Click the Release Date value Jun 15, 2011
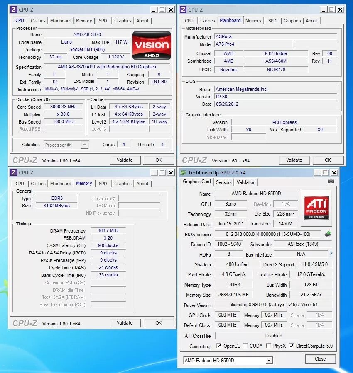The width and height of the screenshot is (353, 373). point(230,224)
